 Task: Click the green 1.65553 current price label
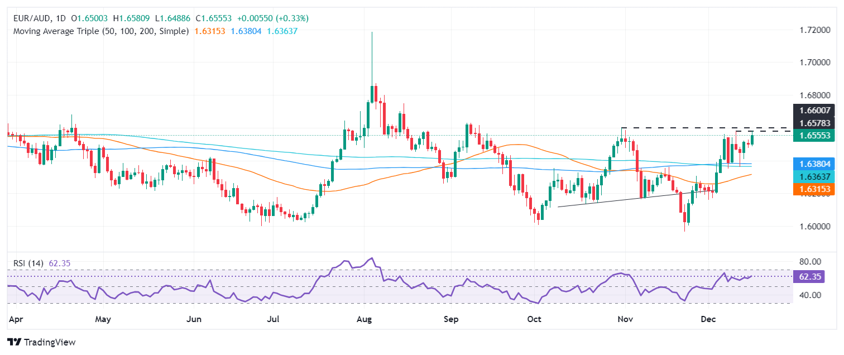click(816, 136)
